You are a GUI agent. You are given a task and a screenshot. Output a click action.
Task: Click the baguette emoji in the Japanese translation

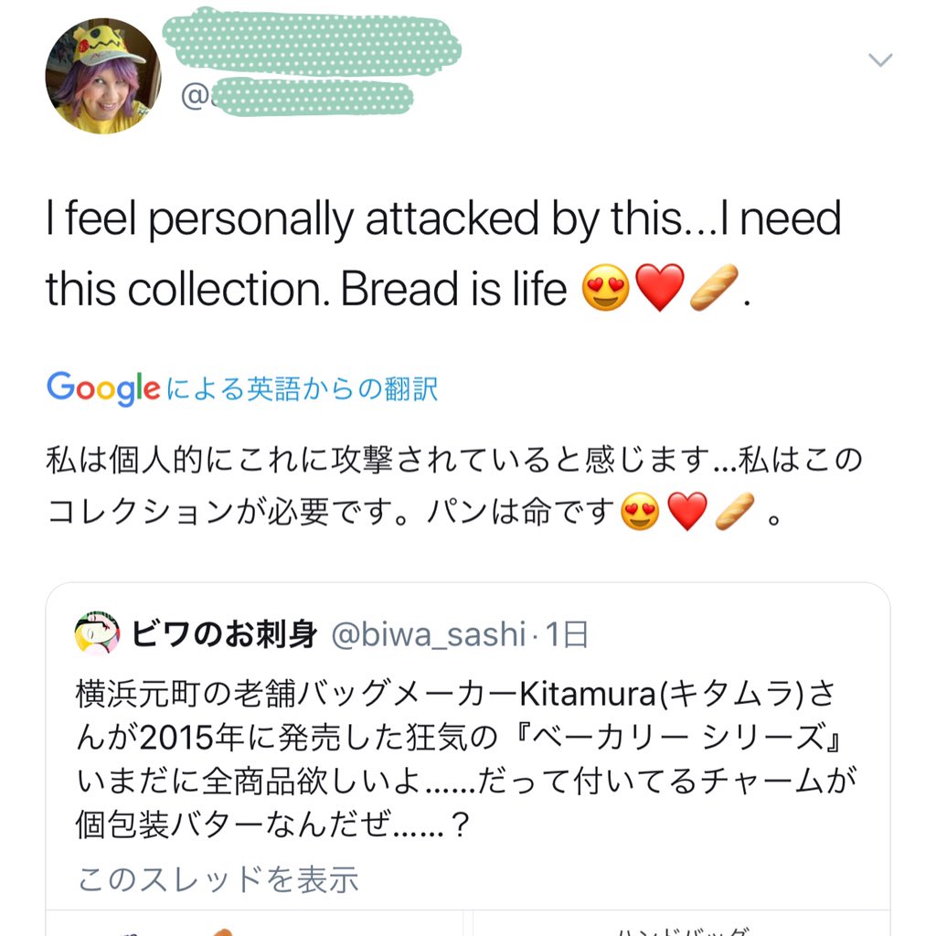(733, 512)
